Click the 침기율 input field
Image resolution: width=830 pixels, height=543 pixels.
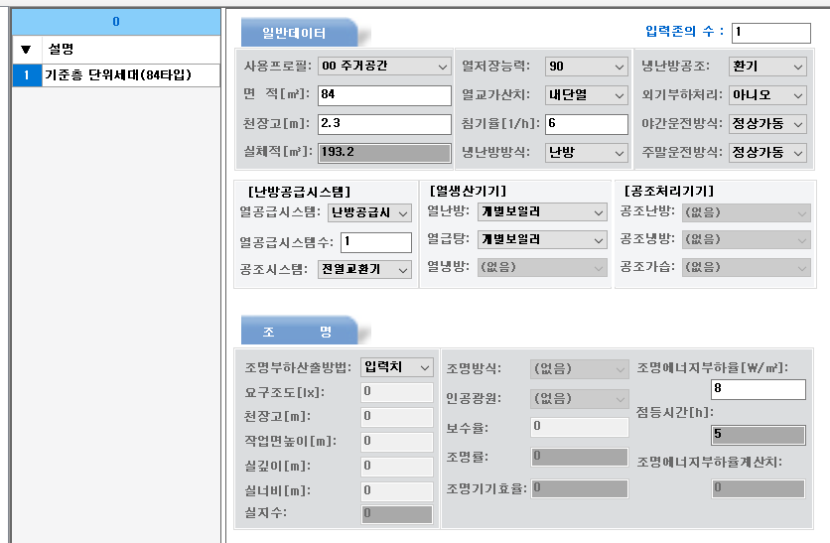click(586, 124)
